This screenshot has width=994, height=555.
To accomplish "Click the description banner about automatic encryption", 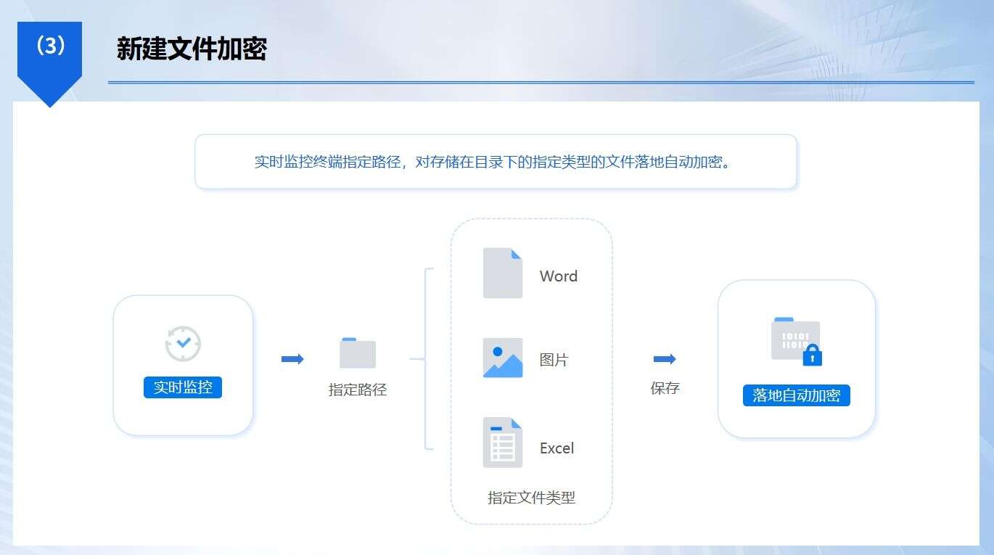I will point(496,163).
